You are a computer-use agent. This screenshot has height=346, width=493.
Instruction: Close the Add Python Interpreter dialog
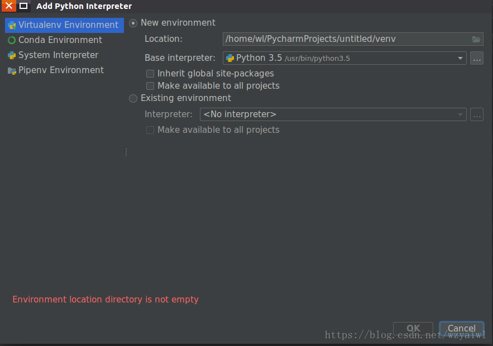(x=9, y=6)
